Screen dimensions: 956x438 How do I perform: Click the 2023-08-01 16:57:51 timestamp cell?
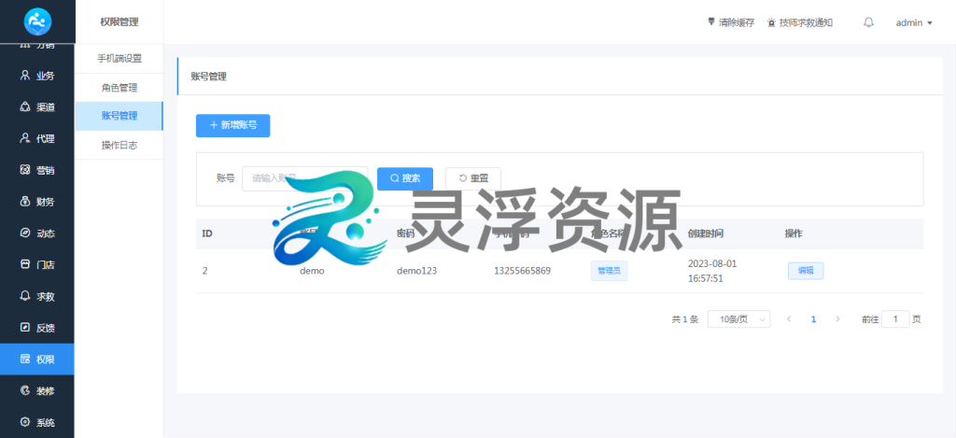pyautogui.click(x=712, y=271)
